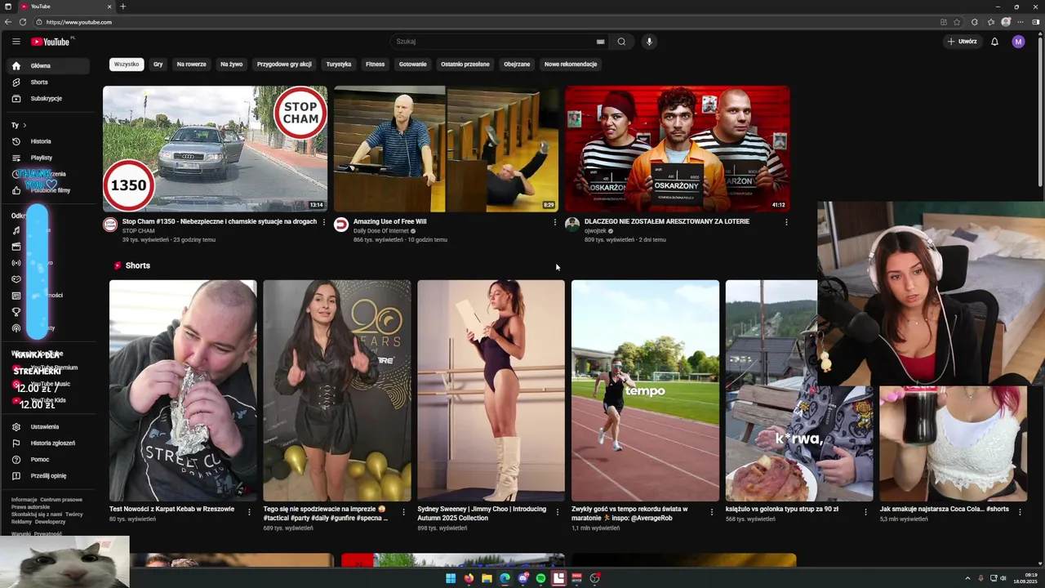Viewport: 1045px width, 588px height.
Task: Open Spotify from the taskbar
Action: point(540,578)
